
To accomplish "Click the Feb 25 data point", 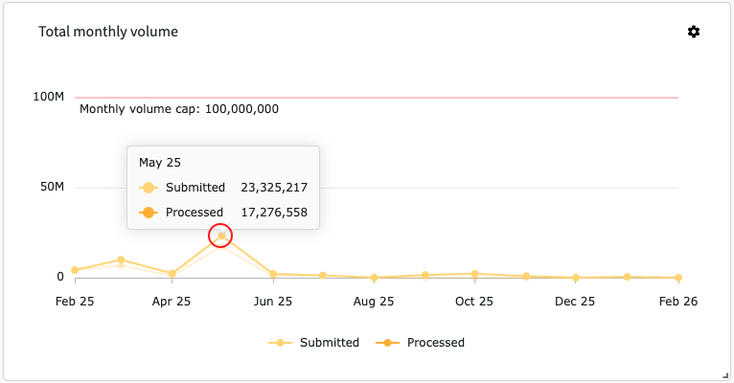I will 75,270.
